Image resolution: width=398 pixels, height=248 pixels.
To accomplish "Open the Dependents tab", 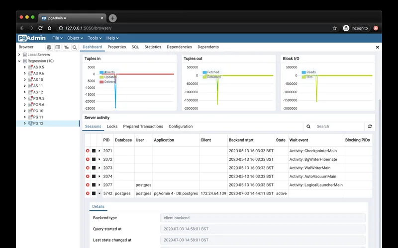I will pyautogui.click(x=208, y=47).
